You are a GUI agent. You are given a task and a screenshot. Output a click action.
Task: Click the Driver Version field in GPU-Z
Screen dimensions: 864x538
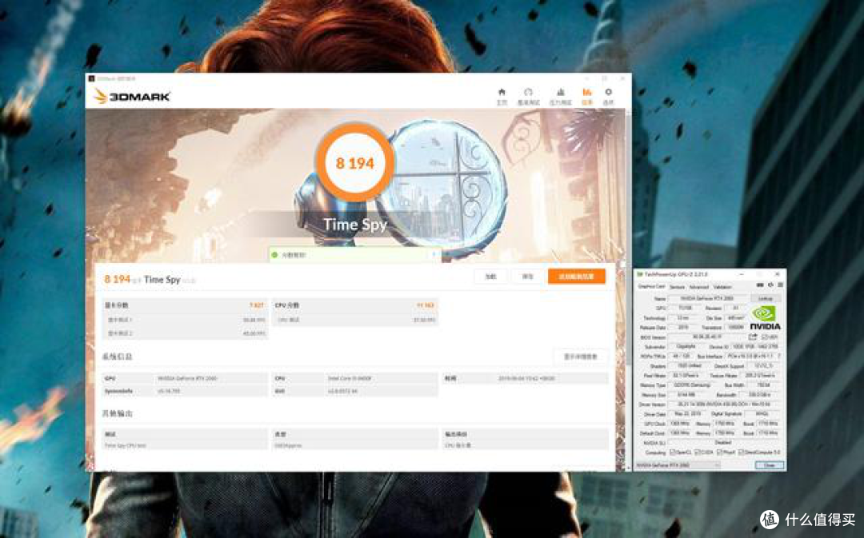pos(724,404)
